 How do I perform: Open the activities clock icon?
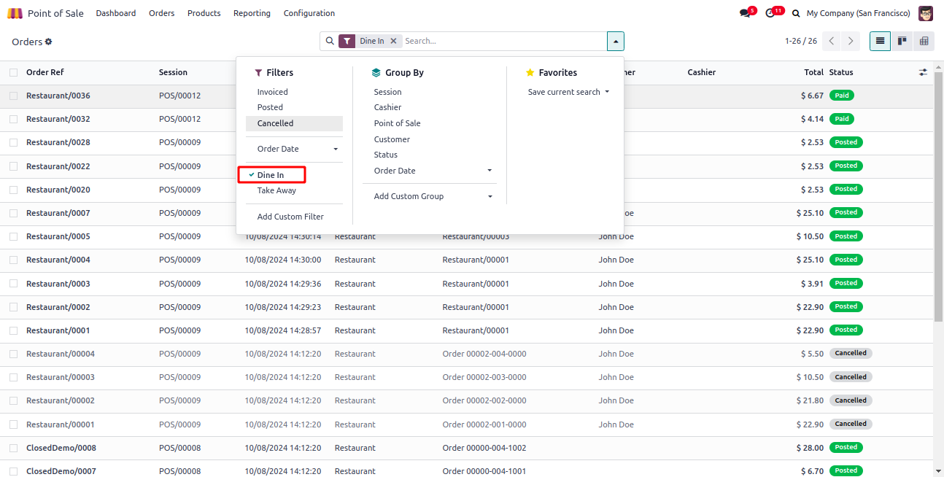pos(770,13)
